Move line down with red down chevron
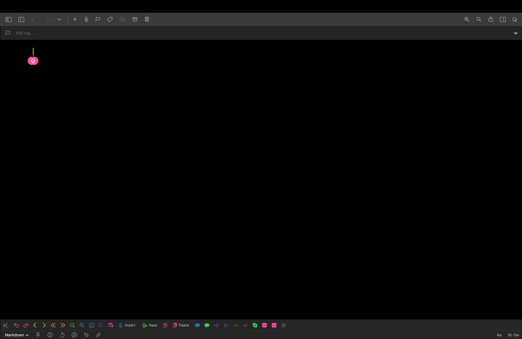This screenshot has height=339, width=522. (x=245, y=325)
